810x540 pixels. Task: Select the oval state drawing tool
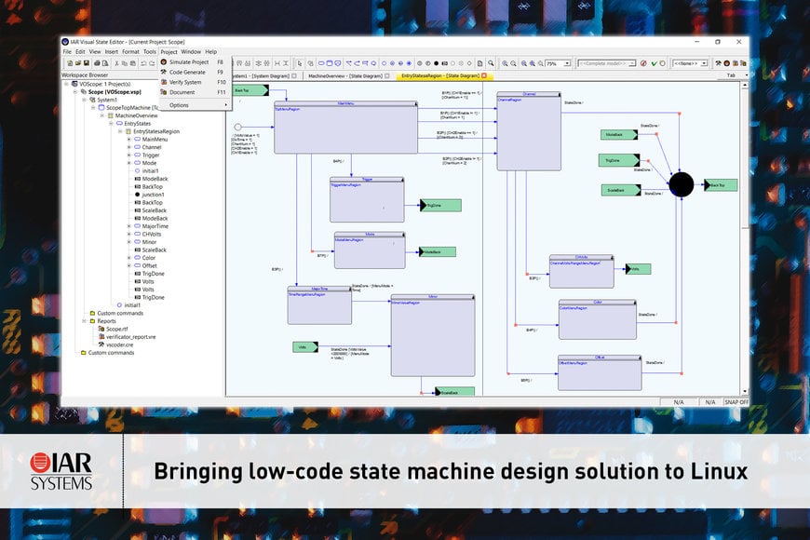321,63
